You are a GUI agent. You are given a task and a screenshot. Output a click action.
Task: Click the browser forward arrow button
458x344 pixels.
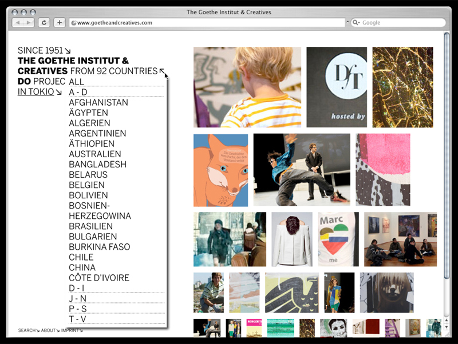(29, 22)
